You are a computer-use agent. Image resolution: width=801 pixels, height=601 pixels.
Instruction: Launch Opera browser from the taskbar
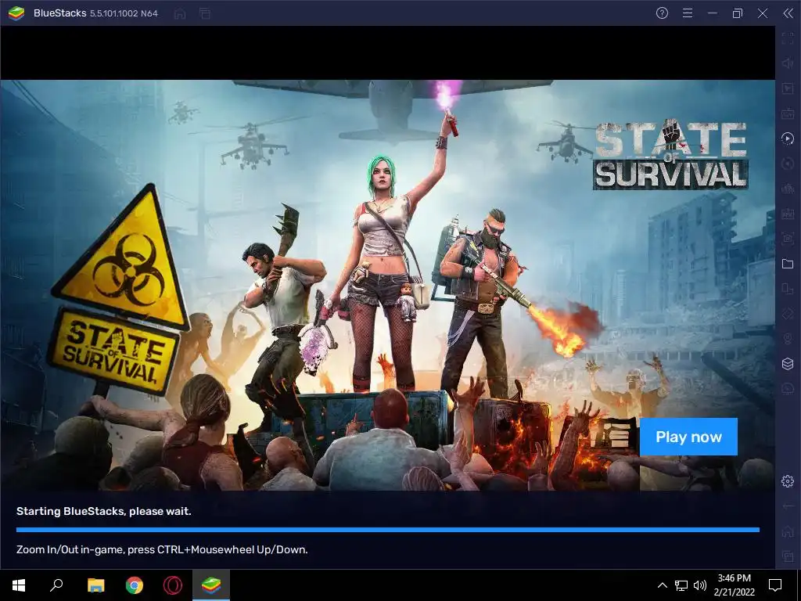(x=173, y=585)
